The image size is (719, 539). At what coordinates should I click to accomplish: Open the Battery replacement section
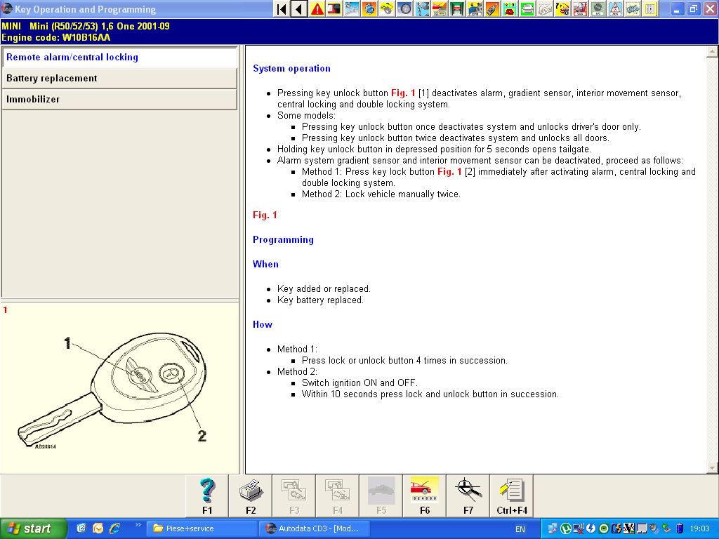[x=119, y=79]
